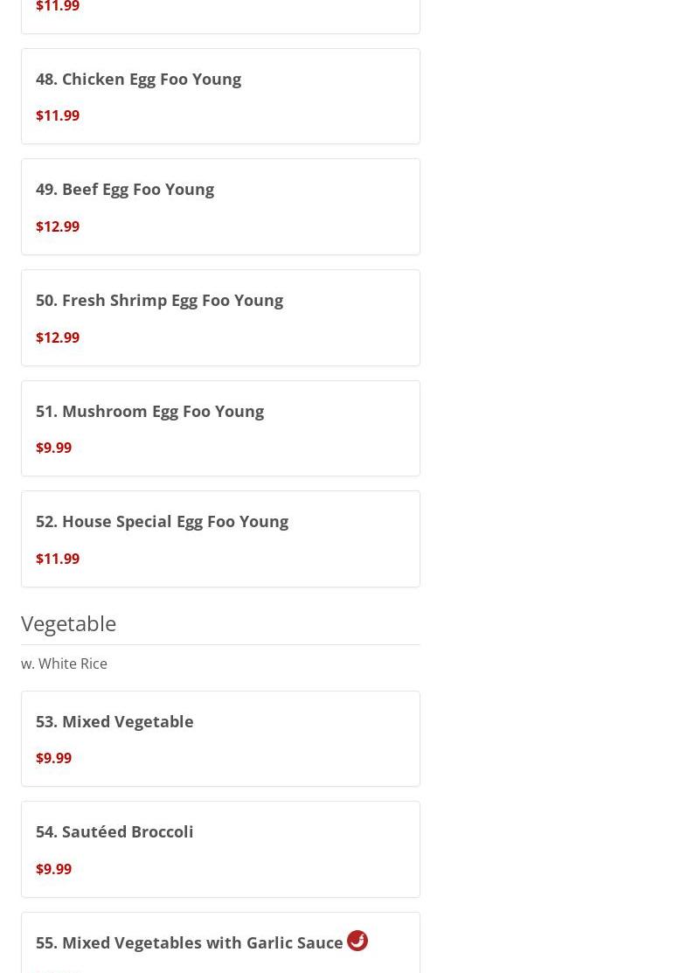The width and height of the screenshot is (673, 973).
Task: Choose 54. Sautéed Broccoli
Action: coord(114,831)
